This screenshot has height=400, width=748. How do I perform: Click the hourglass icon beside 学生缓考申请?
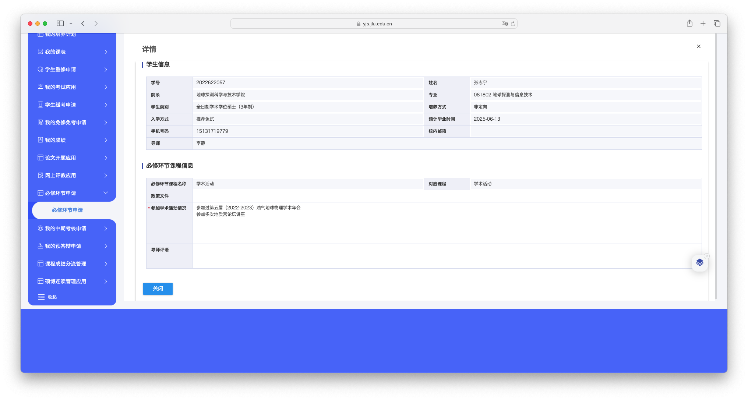click(40, 105)
